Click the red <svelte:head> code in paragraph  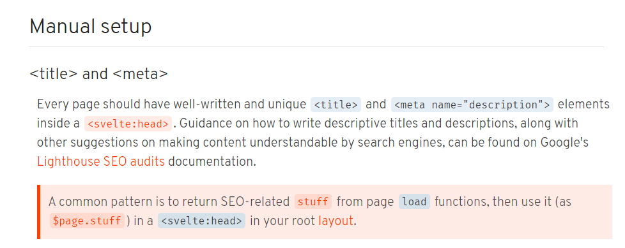pyautogui.click(x=128, y=124)
